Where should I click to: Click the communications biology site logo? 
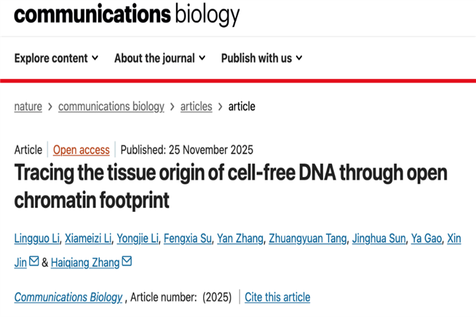coord(127,14)
